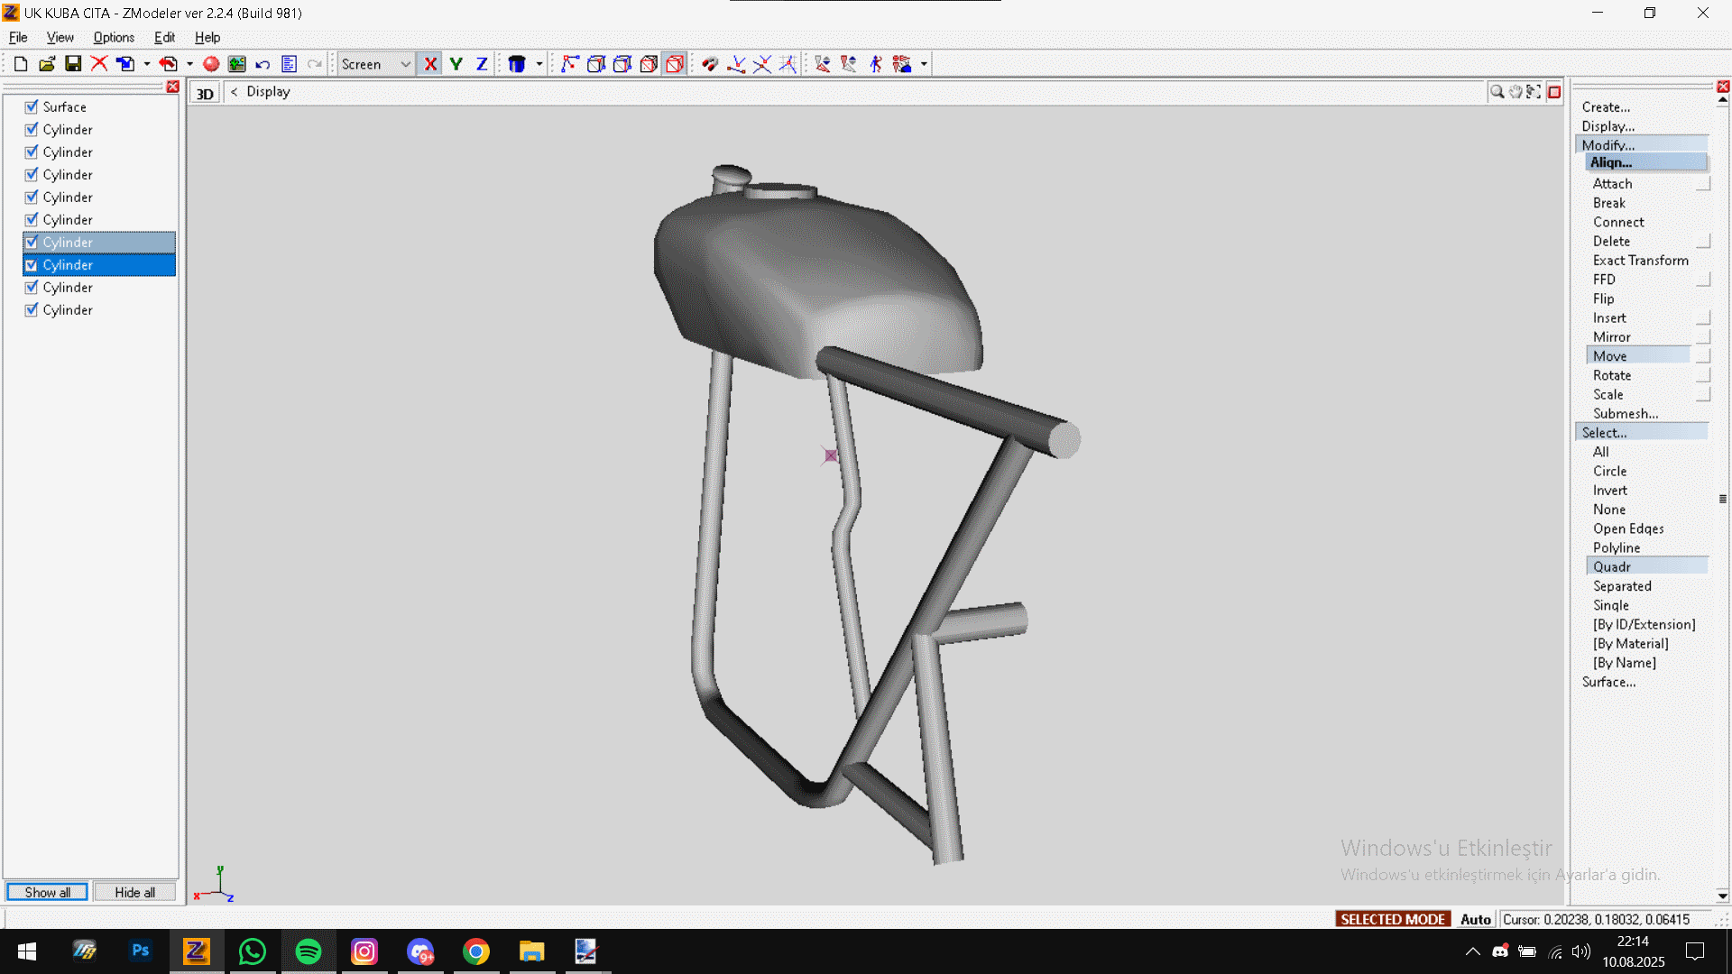Open the Edit menu
The height and width of the screenshot is (974, 1732).
point(164,37)
